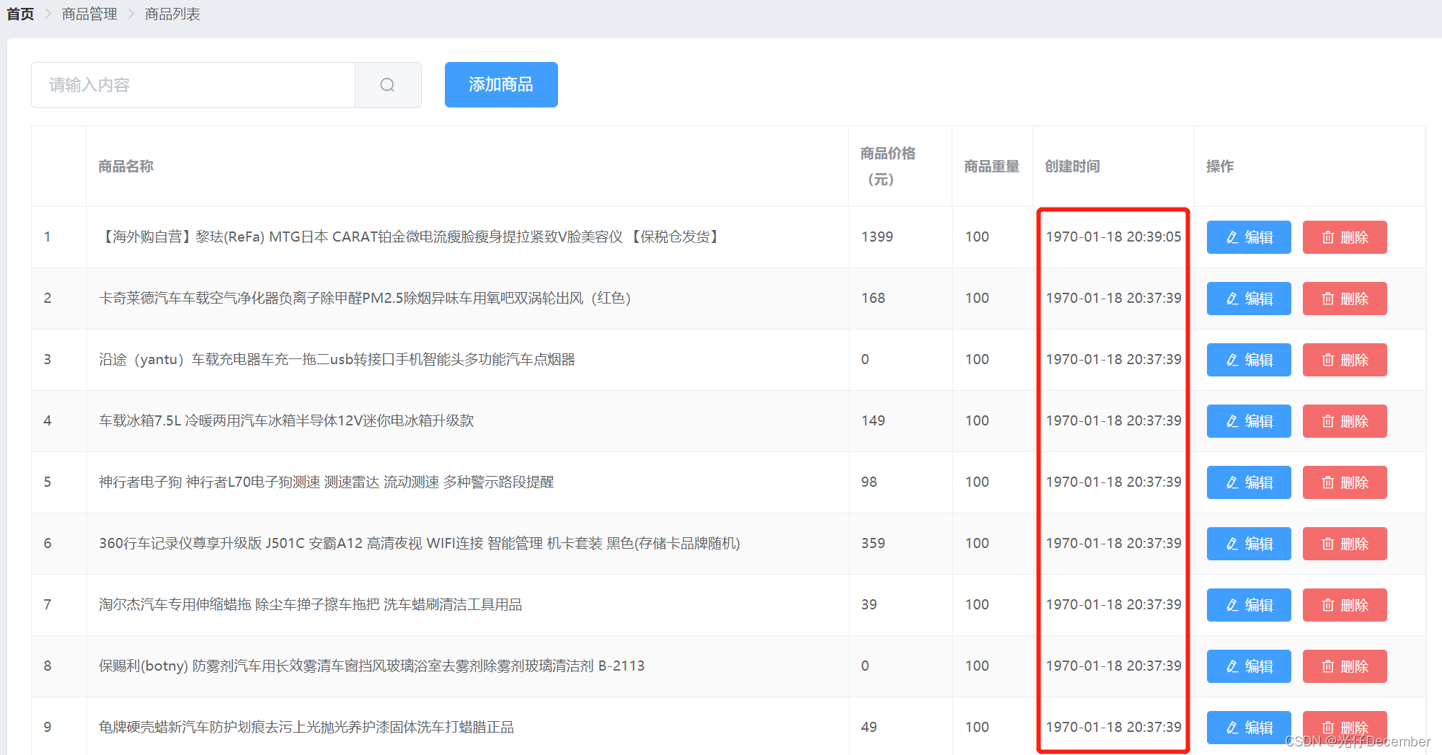Edit the 沿途 (yantu) car charger product
The image size is (1442, 755).
point(1249,360)
